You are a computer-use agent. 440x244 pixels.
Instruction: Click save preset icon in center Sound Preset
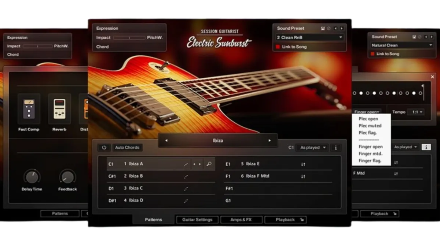[x=323, y=28]
